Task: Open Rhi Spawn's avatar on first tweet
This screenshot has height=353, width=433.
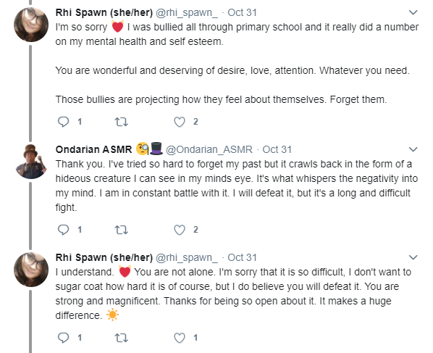Action: [31, 25]
